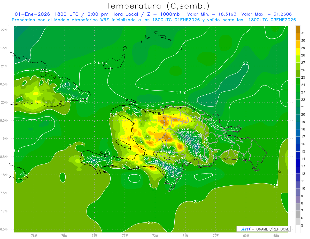Click the "76W" longitude axis label
The width and height of the screenshot is (310, 239).
34,235
